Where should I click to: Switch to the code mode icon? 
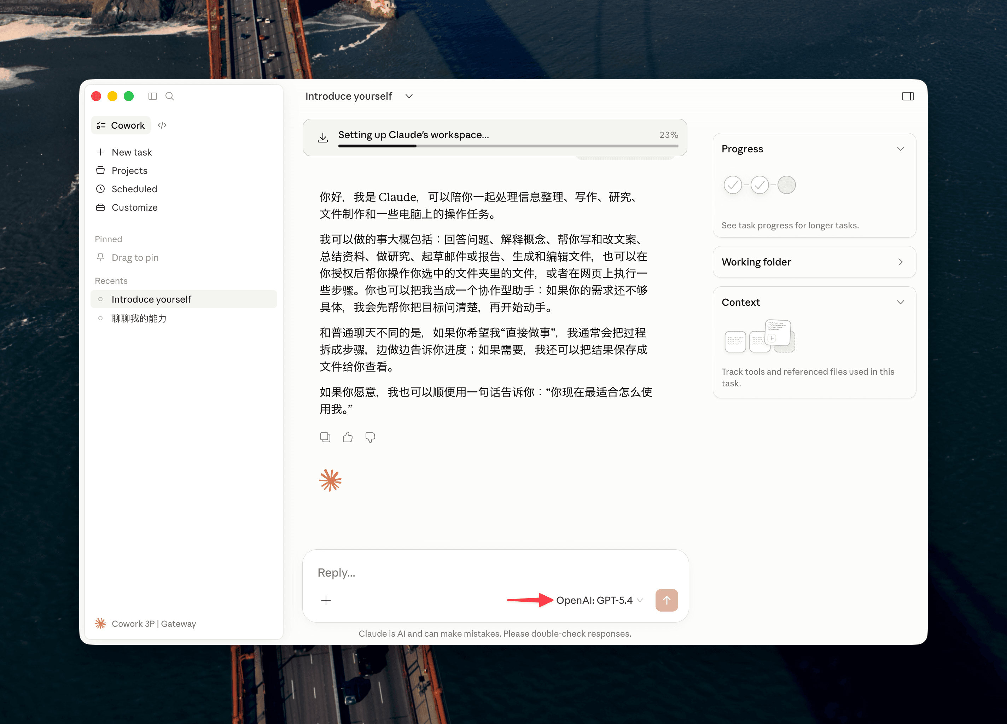tap(162, 125)
